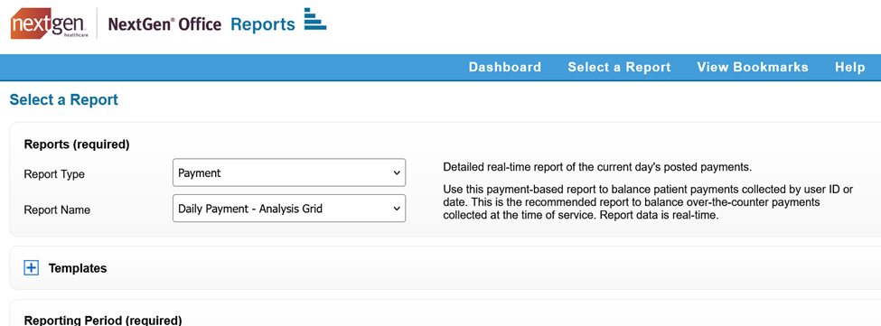
Task: Open Select a Report in navigation bar
Action: click(x=619, y=68)
